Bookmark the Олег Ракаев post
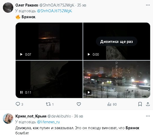Screen dimensions: 153x137 click(x=140, y=104)
